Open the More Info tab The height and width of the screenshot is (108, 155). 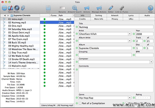point(99,19)
